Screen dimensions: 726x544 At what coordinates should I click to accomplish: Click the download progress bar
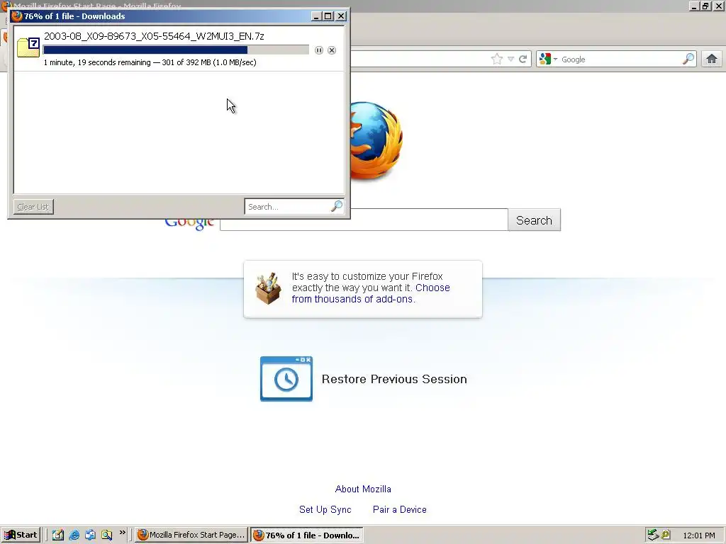coord(176,50)
